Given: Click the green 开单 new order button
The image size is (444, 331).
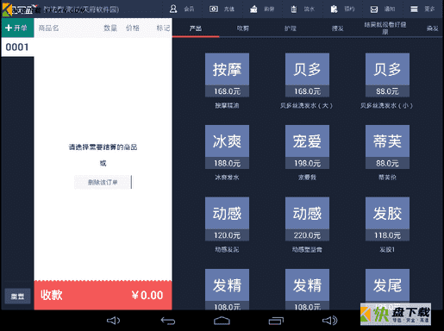Looking at the screenshot, I should [17, 28].
